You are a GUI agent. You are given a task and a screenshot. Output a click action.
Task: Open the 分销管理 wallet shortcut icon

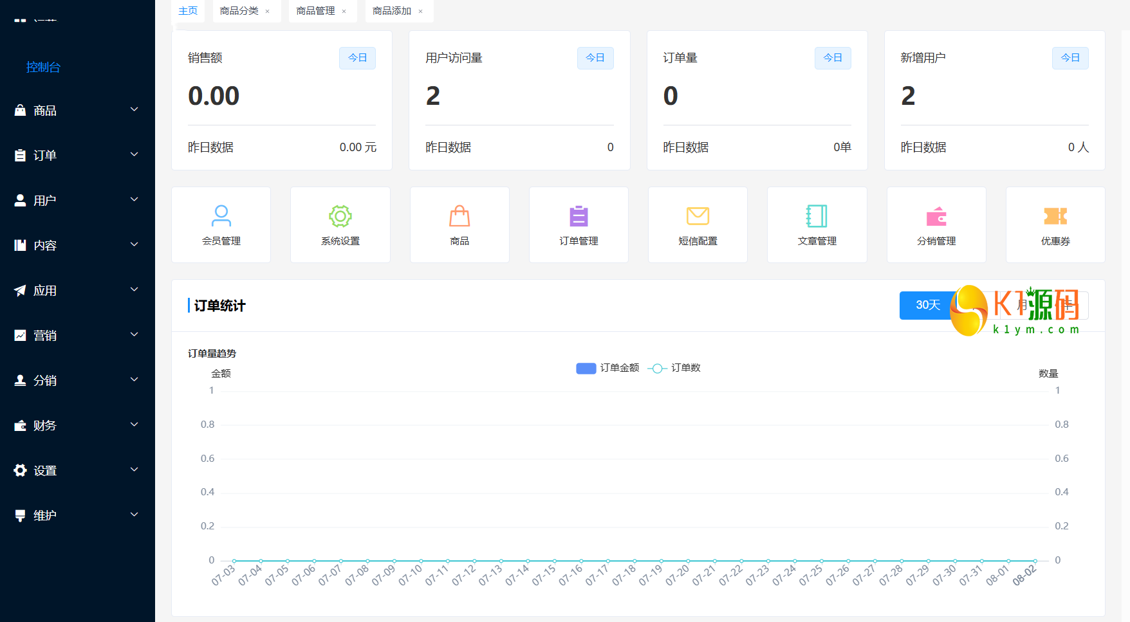936,216
